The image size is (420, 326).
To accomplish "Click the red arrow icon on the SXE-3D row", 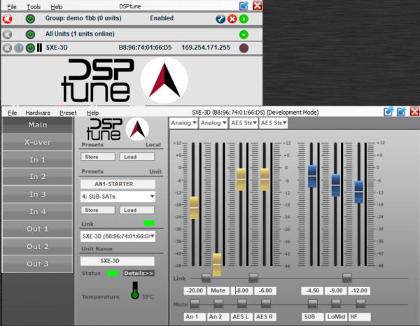I will tap(244, 48).
